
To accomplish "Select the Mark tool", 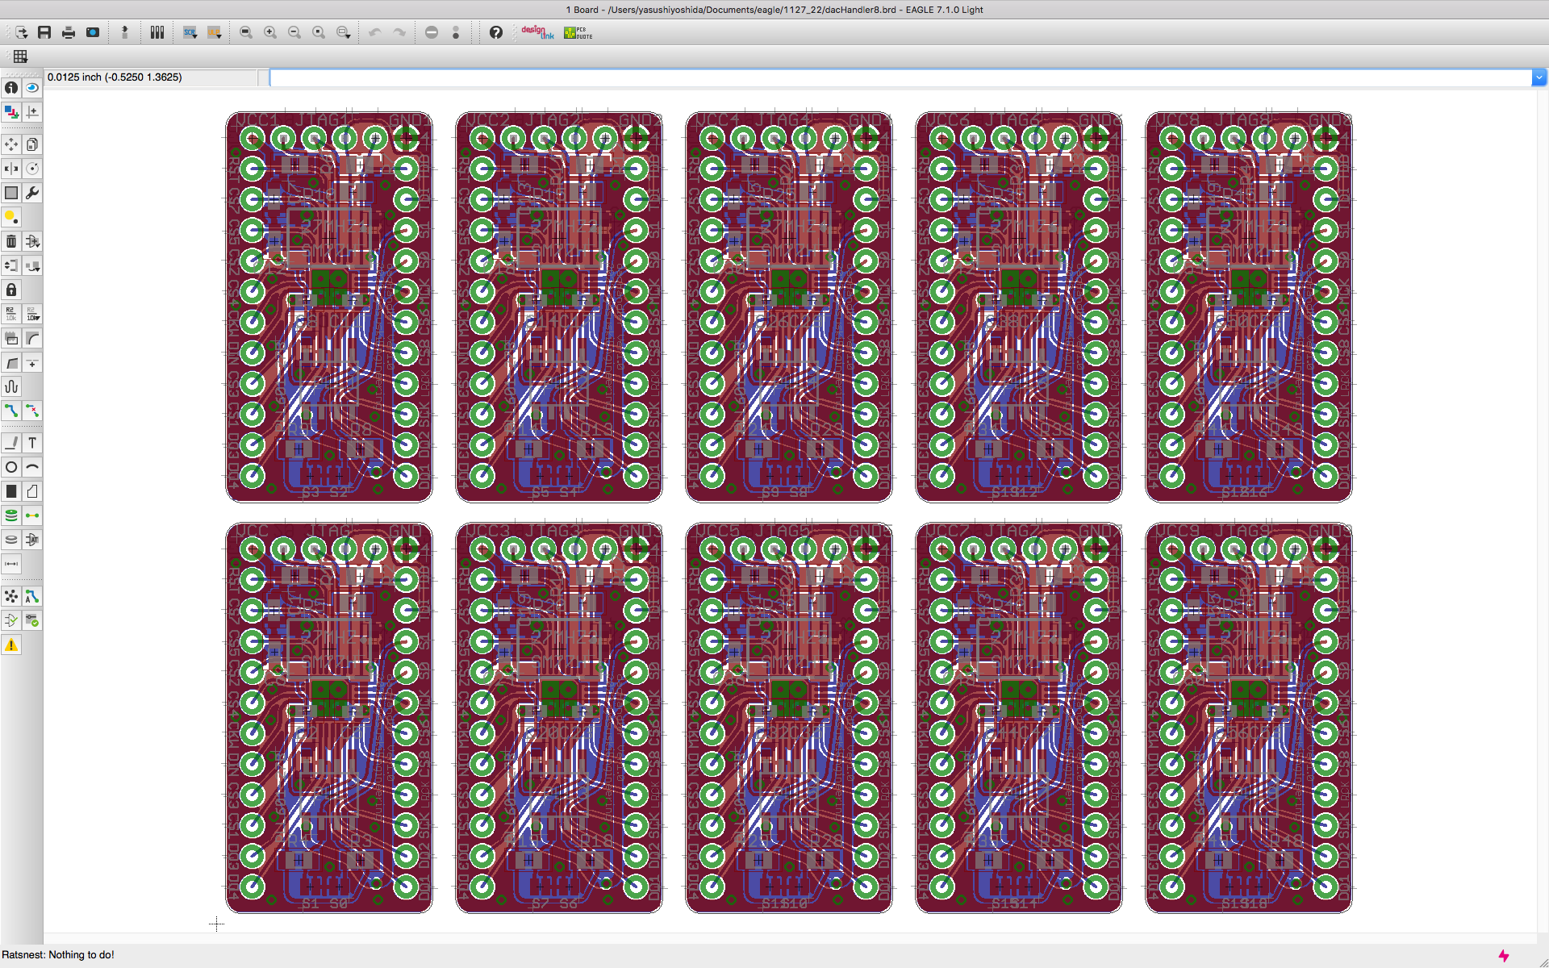I will point(32,112).
